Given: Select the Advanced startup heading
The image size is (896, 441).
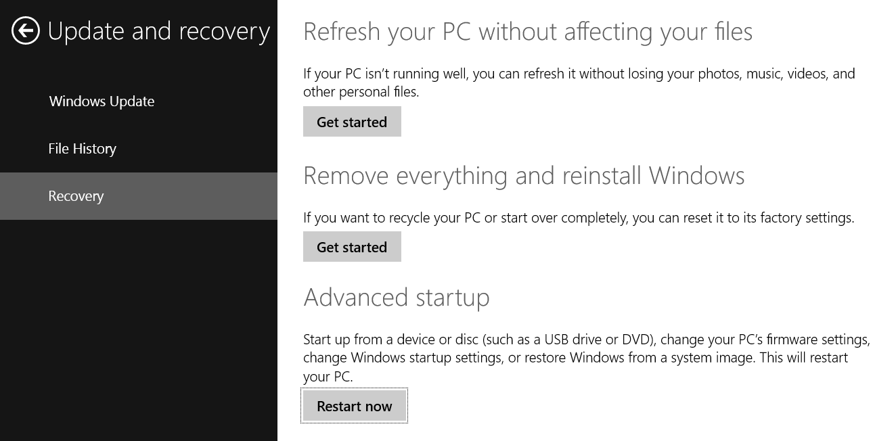Looking at the screenshot, I should point(397,297).
